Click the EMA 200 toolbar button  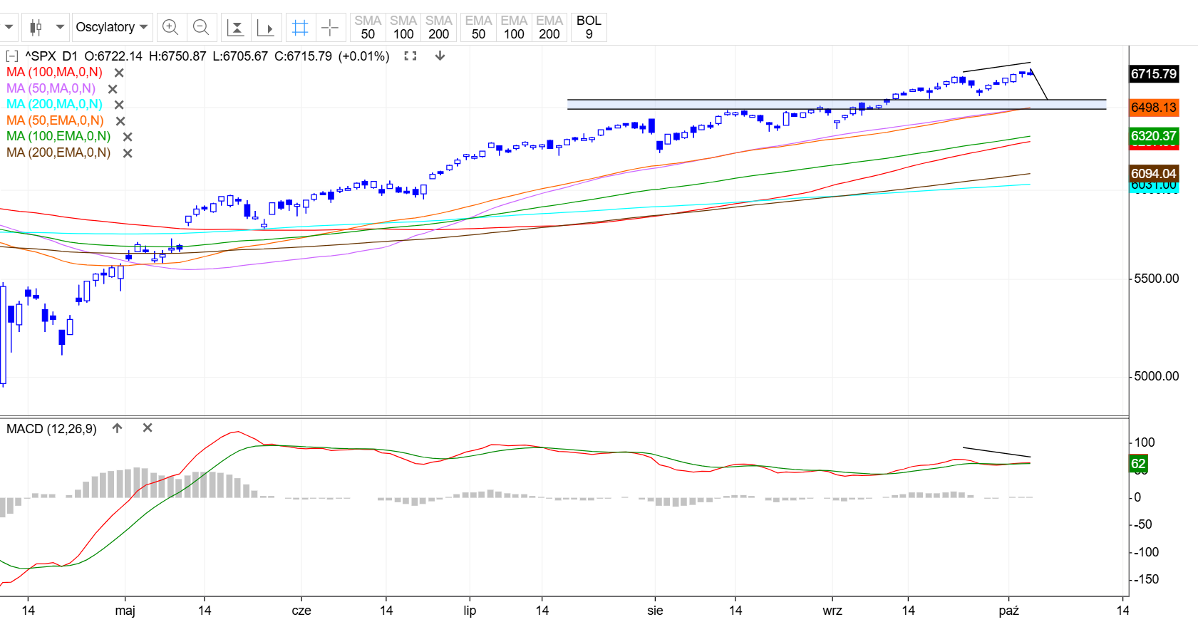tap(549, 28)
